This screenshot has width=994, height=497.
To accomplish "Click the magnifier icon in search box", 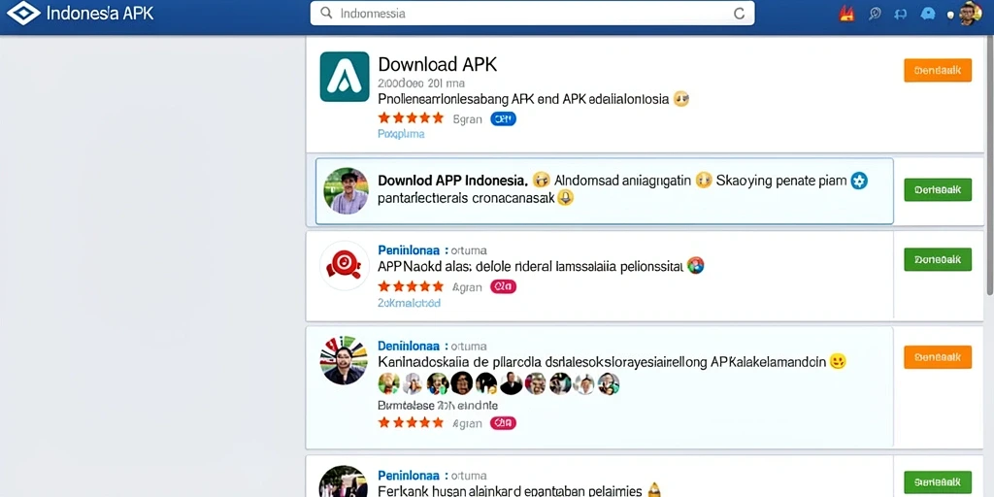I will 326,13.
